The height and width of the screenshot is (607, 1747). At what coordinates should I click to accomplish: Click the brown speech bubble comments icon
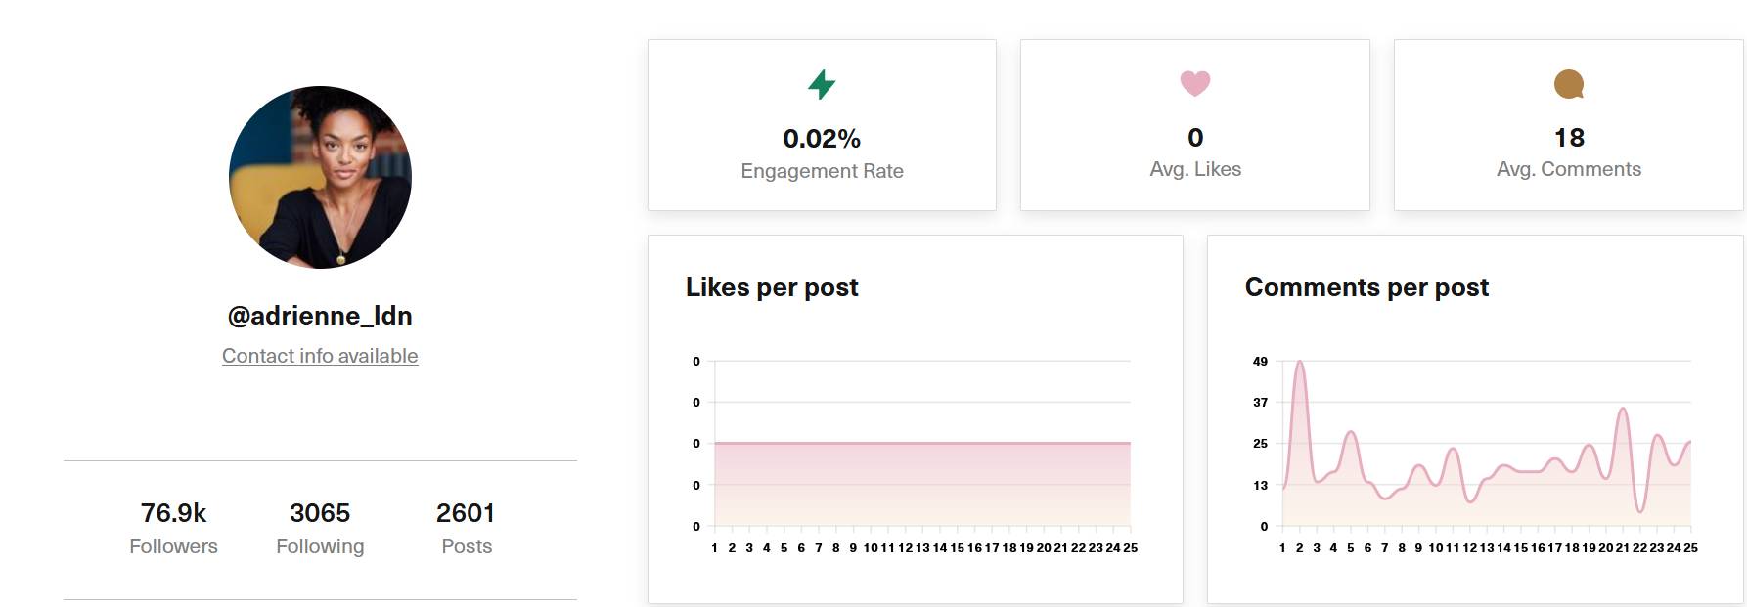coord(1569,84)
